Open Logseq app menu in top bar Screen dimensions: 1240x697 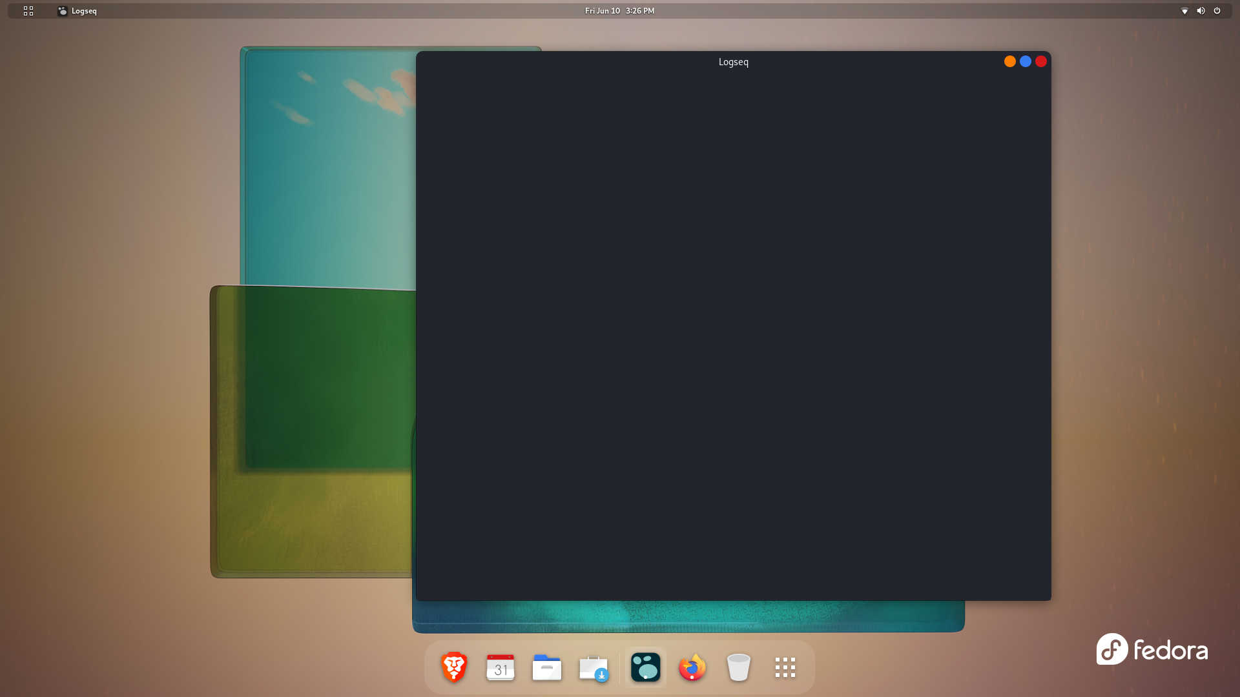pyautogui.click(x=77, y=11)
